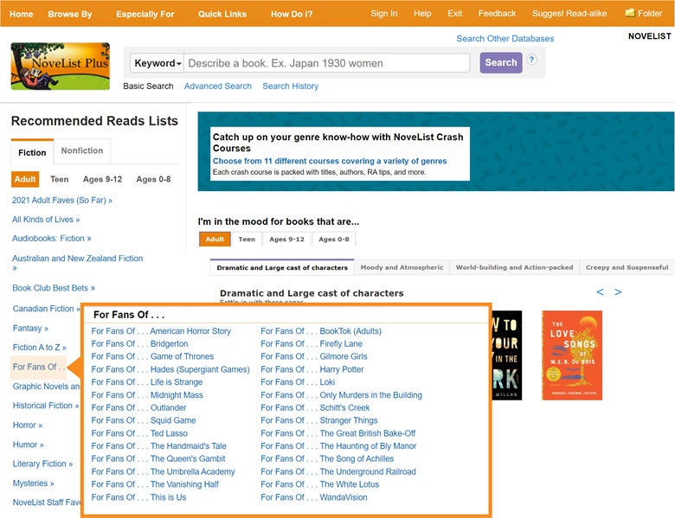This screenshot has height=518, width=675.
Task: Open For Fans Of Schitt's Creek
Action: [315, 408]
